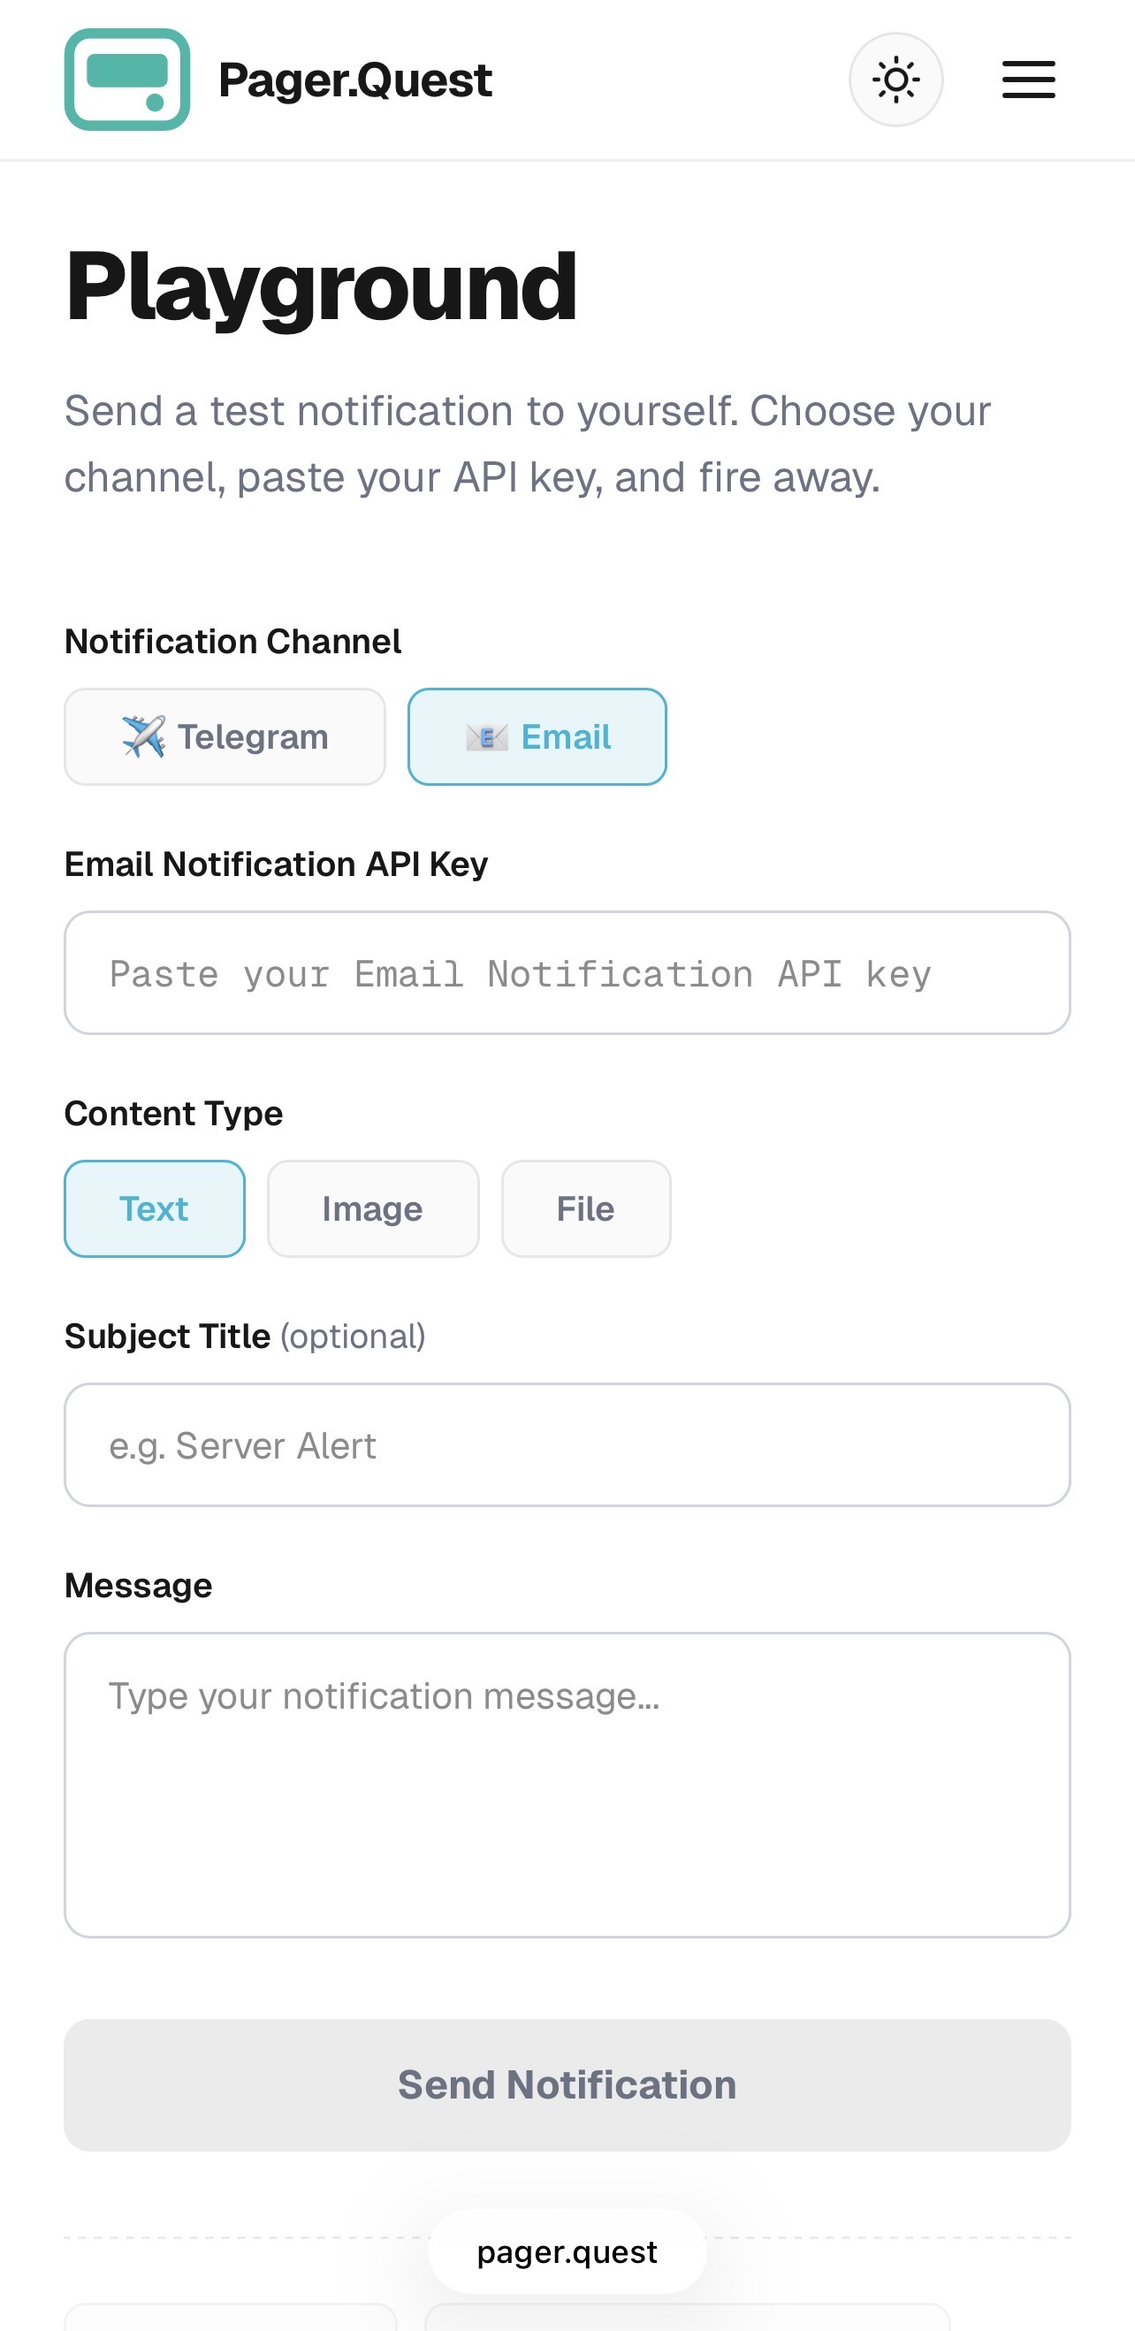Focus the notification Message text area

pyautogui.click(x=567, y=1785)
